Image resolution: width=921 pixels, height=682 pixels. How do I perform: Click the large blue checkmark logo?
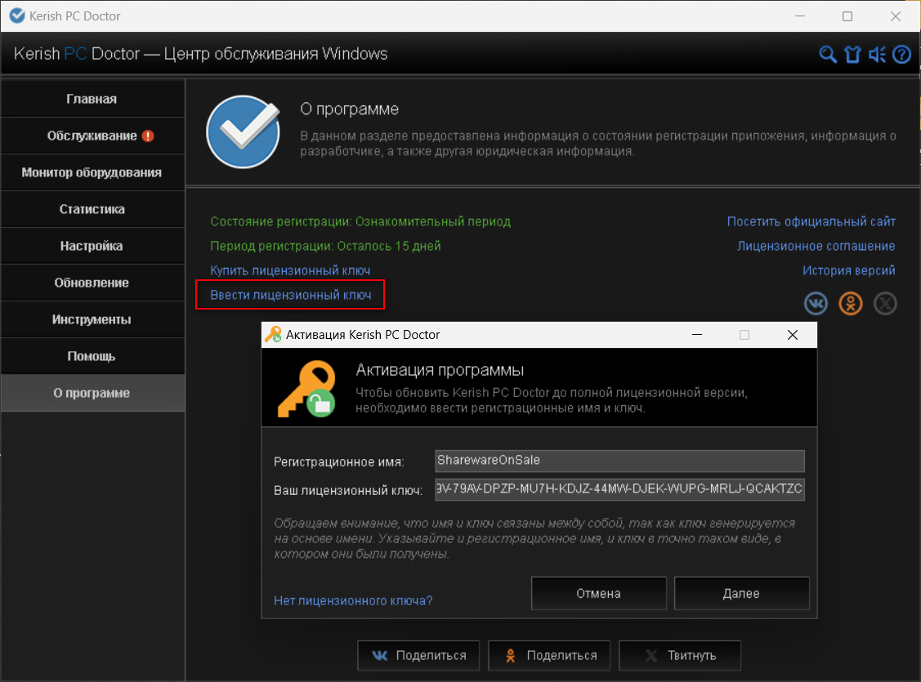244,131
